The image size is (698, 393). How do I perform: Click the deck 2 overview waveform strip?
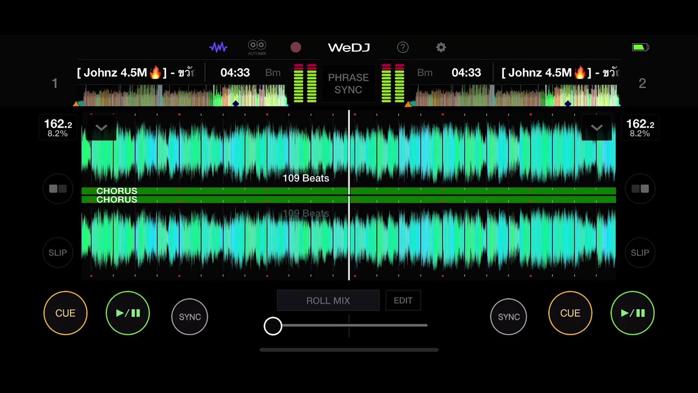pyautogui.click(x=513, y=95)
